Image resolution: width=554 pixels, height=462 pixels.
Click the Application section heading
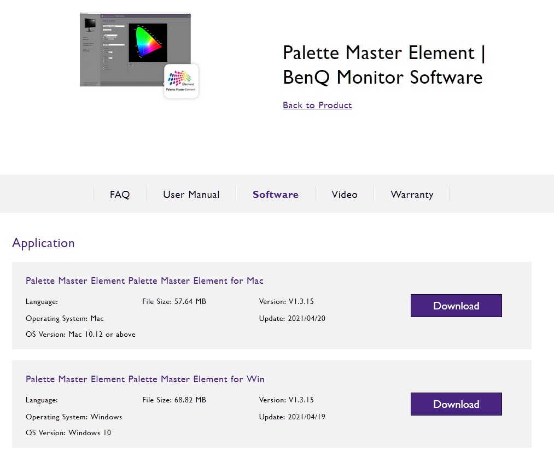click(x=43, y=243)
